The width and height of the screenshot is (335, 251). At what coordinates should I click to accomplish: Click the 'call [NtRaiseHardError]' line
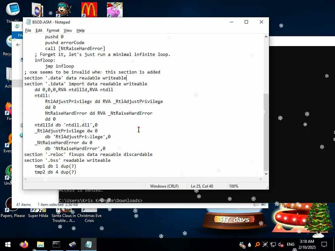point(75,48)
